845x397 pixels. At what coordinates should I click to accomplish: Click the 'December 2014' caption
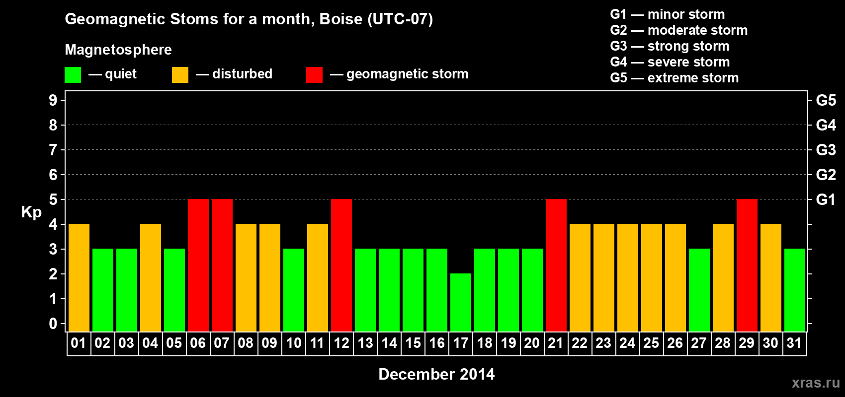[x=436, y=374]
